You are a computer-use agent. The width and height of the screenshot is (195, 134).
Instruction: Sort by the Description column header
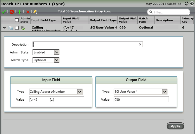coord(167,20)
